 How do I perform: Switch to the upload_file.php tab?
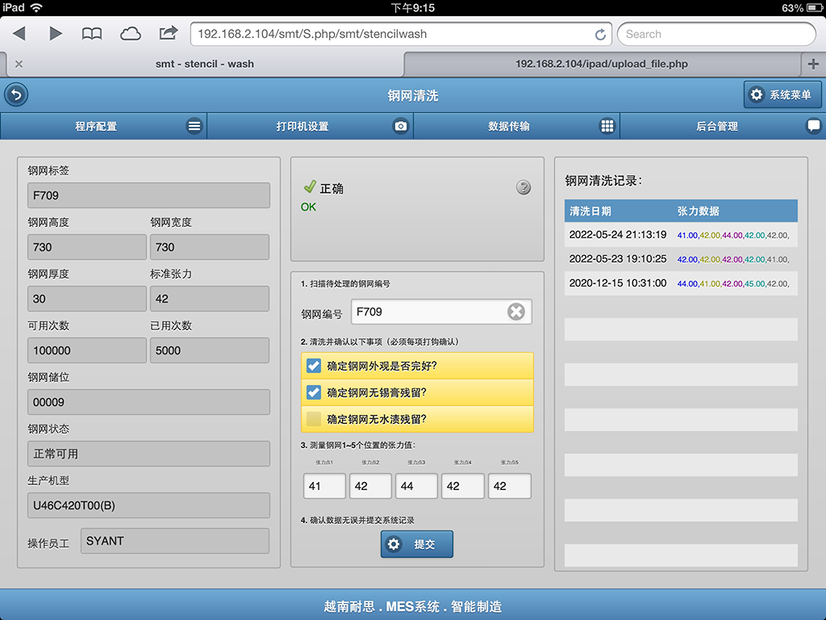tap(601, 64)
